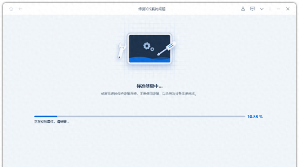The image size is (299, 167).
Task: Open the user account icon
Action: (x=243, y=9)
